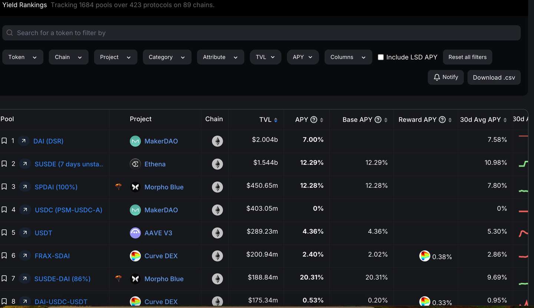Open external link arrow for USDT
This screenshot has width=534, height=308.
(x=25, y=233)
